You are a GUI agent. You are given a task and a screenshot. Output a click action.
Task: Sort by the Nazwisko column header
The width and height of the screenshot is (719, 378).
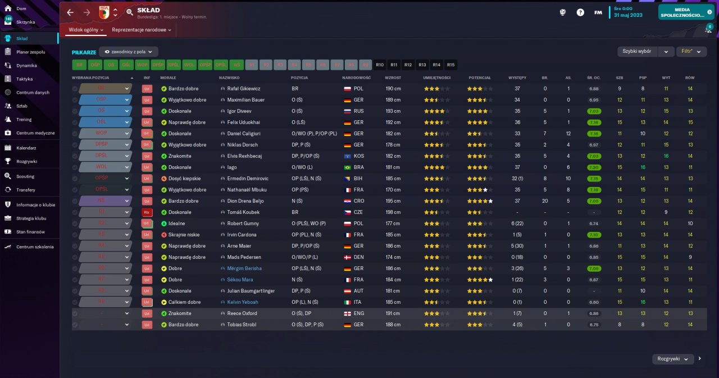(x=229, y=78)
